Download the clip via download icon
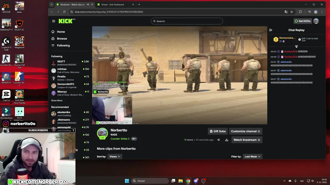Viewport: 330px width, 185px height. point(227,140)
